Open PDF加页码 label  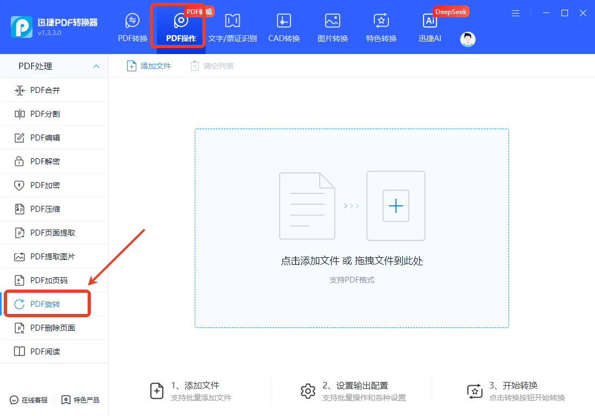(x=49, y=280)
